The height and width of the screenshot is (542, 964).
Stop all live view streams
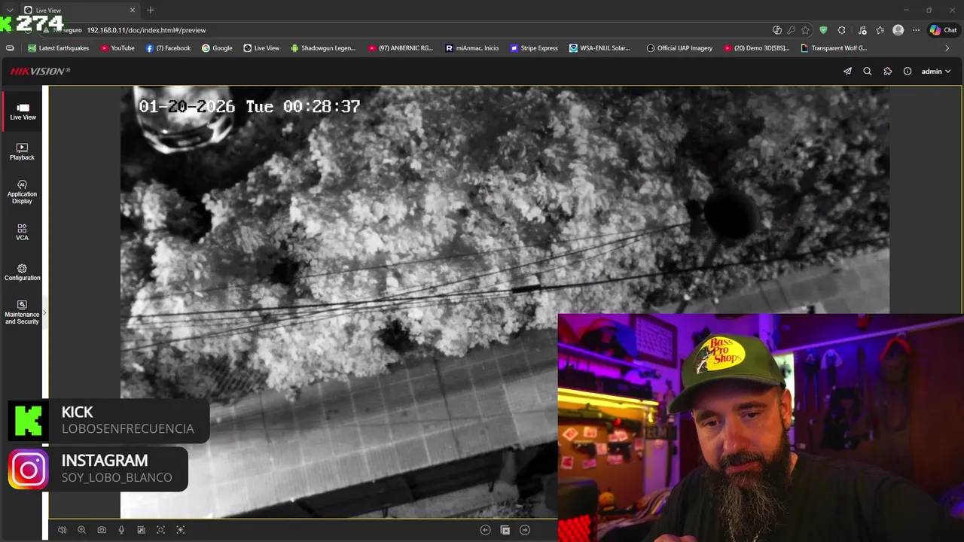(x=505, y=530)
